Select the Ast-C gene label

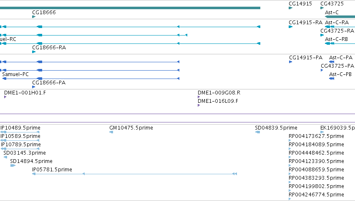coord(332,13)
